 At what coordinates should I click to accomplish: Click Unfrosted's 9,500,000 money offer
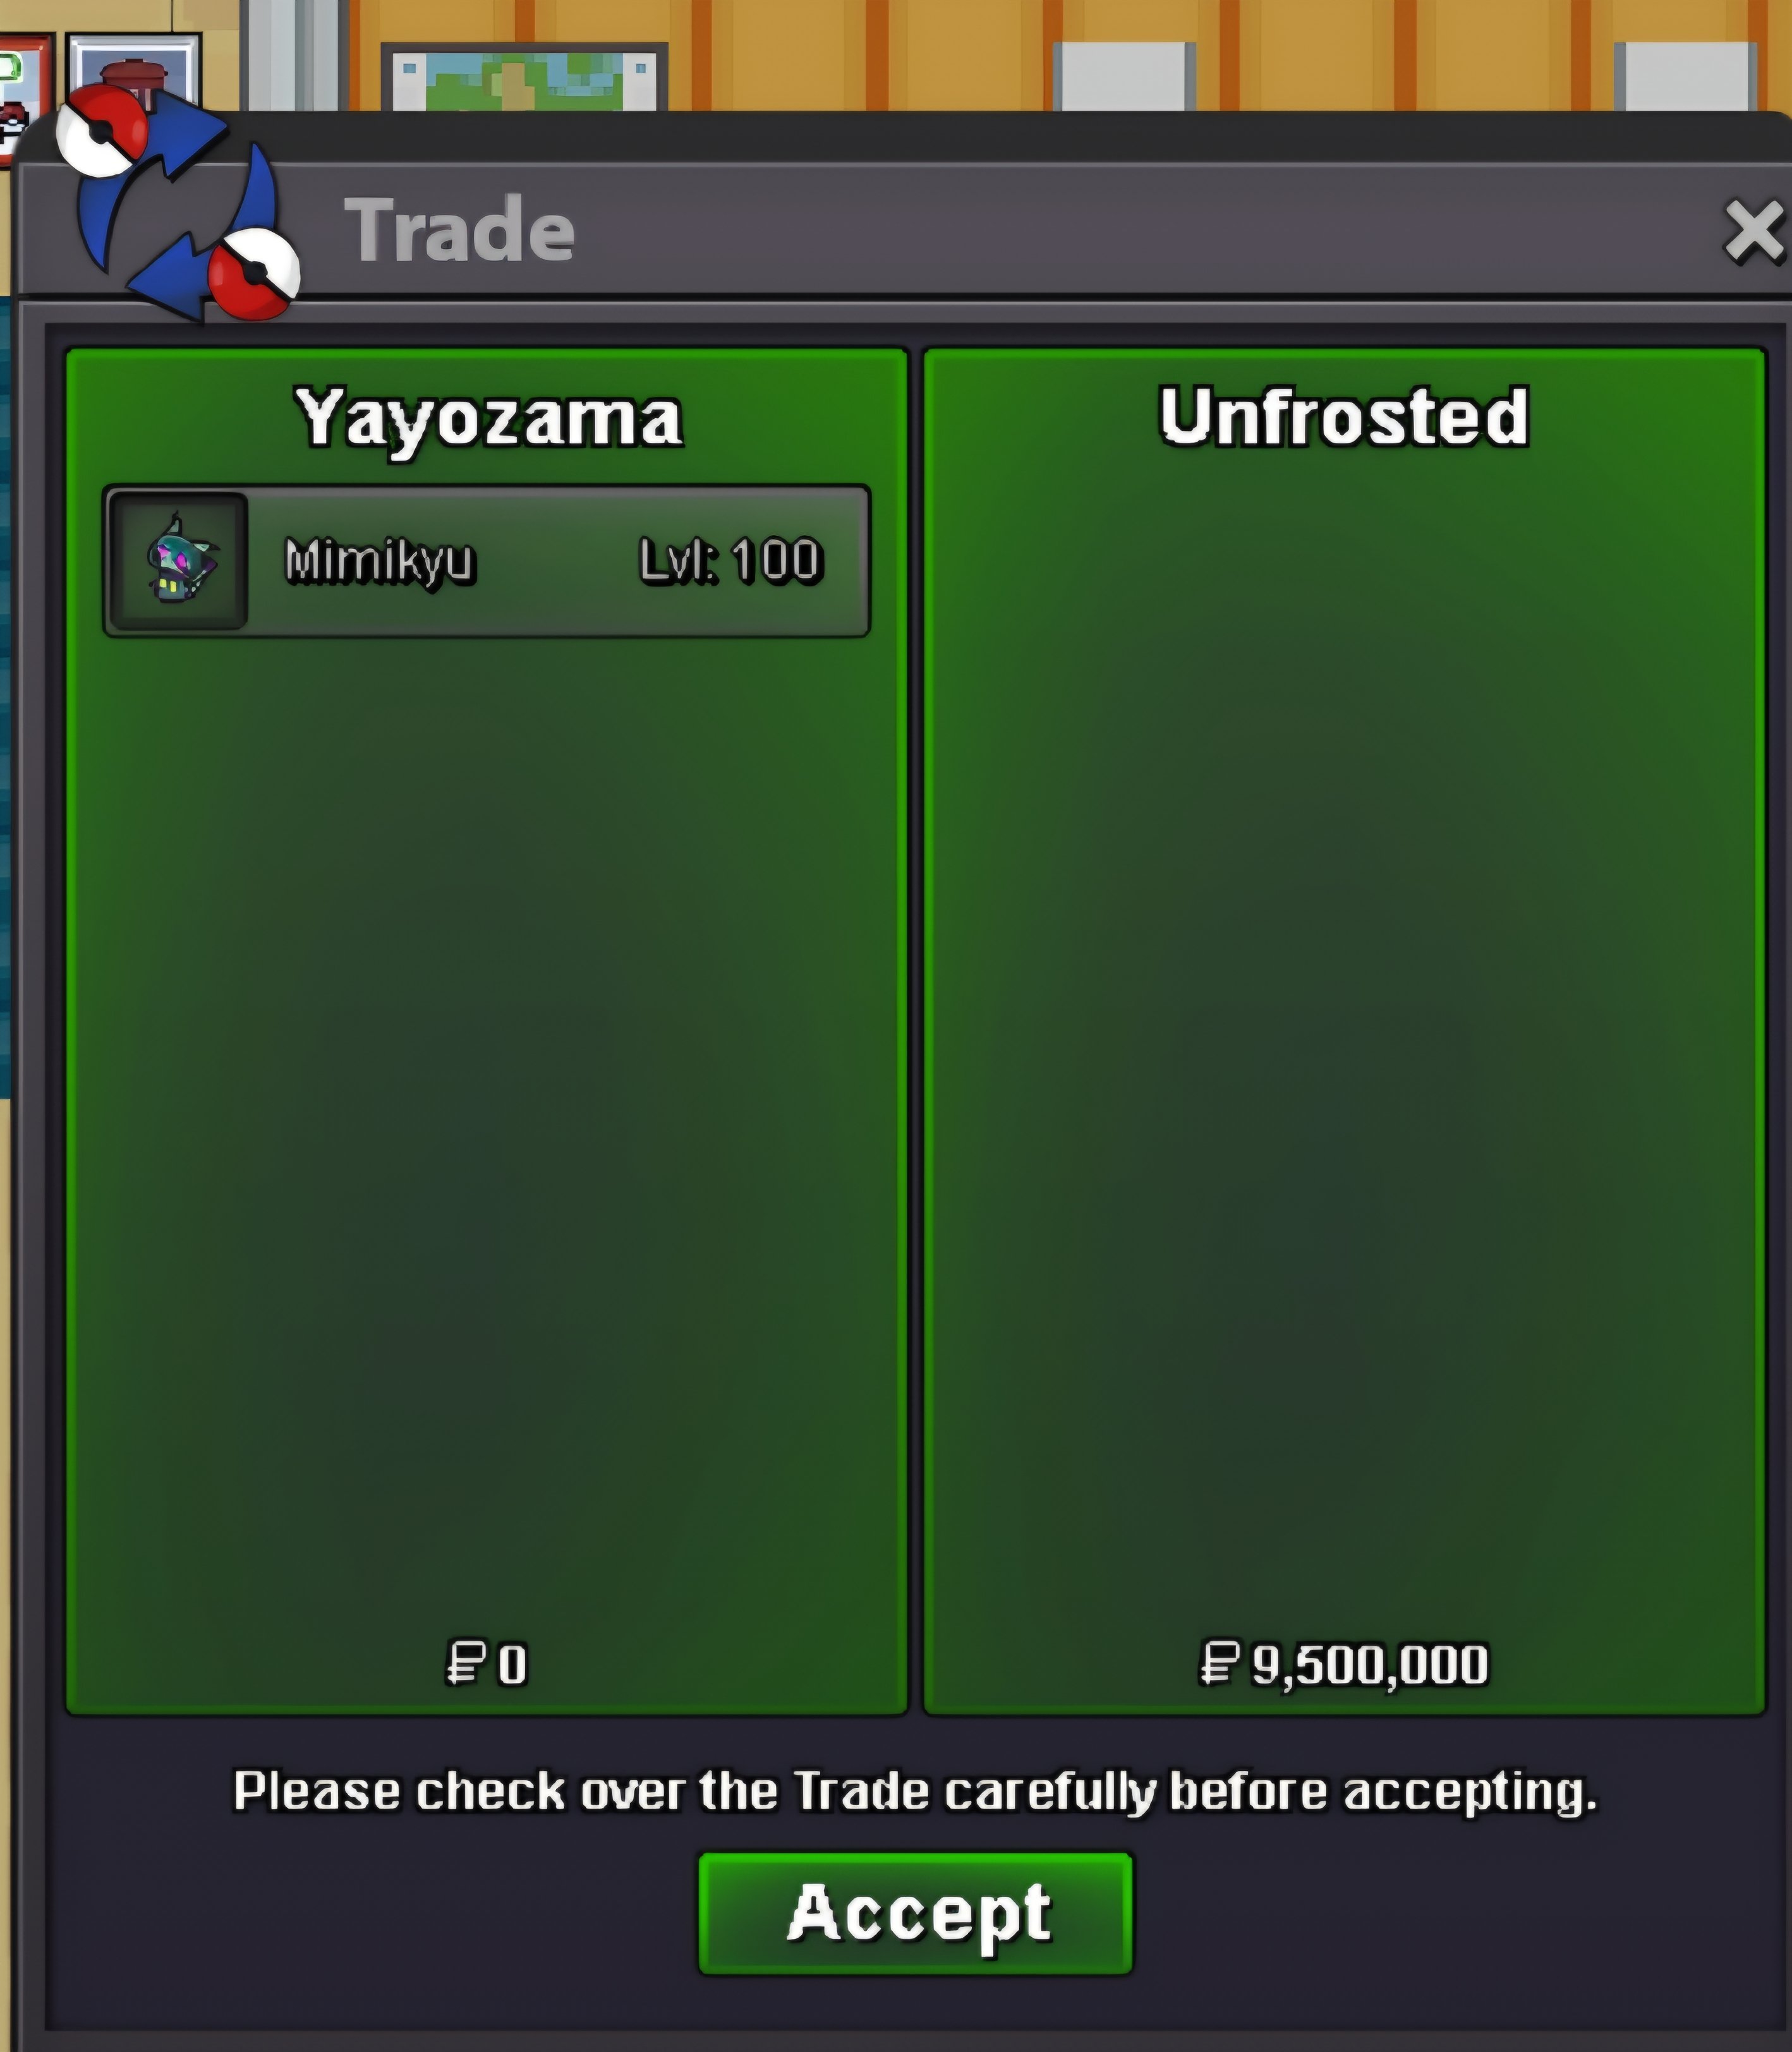point(1344,1665)
